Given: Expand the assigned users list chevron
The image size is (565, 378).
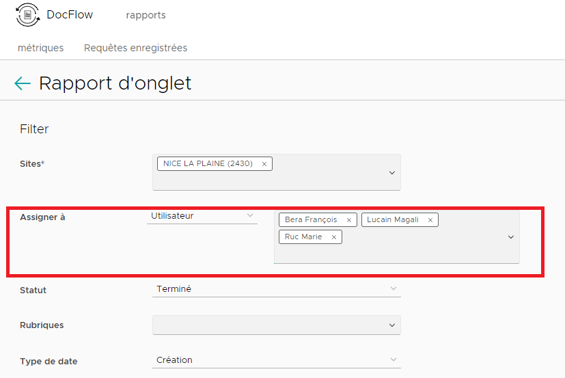Looking at the screenshot, I should [x=510, y=237].
